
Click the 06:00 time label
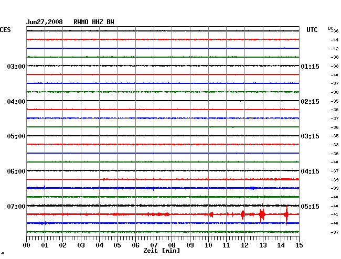pos(16,171)
